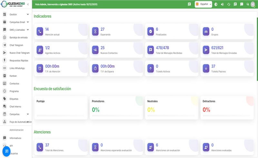Toggle dark mode brightness icon

click(x=216, y=5)
